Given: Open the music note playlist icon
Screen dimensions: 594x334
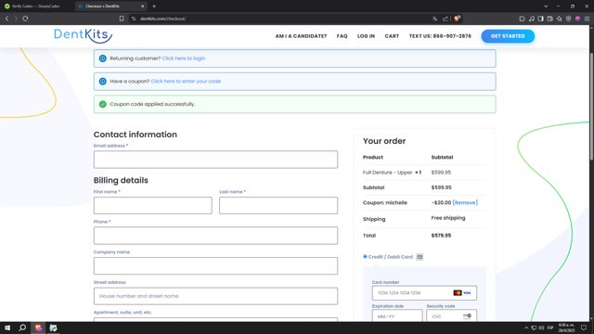Looking at the screenshot, I should click(x=532, y=19).
